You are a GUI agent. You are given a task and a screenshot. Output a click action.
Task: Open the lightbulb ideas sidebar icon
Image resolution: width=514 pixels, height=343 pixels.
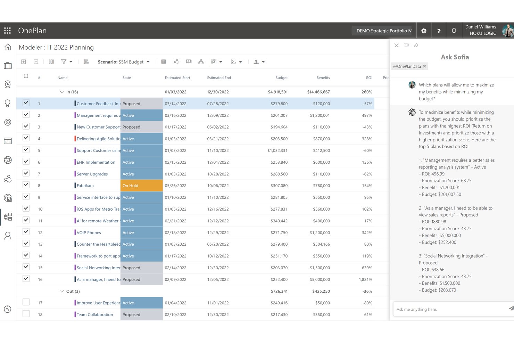pyautogui.click(x=8, y=103)
